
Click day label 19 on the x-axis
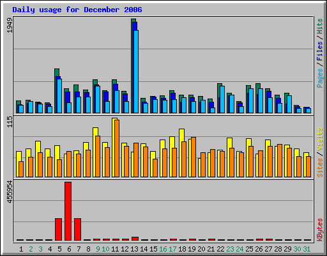click(x=192, y=249)
